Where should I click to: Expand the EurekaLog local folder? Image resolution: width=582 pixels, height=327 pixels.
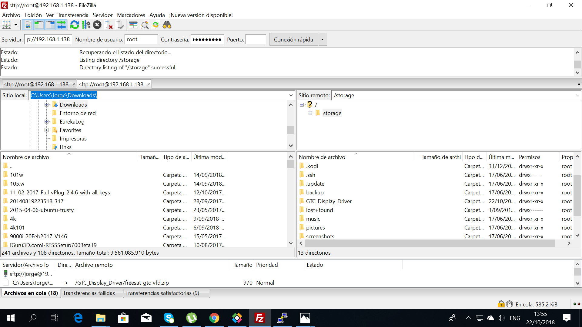(46, 121)
